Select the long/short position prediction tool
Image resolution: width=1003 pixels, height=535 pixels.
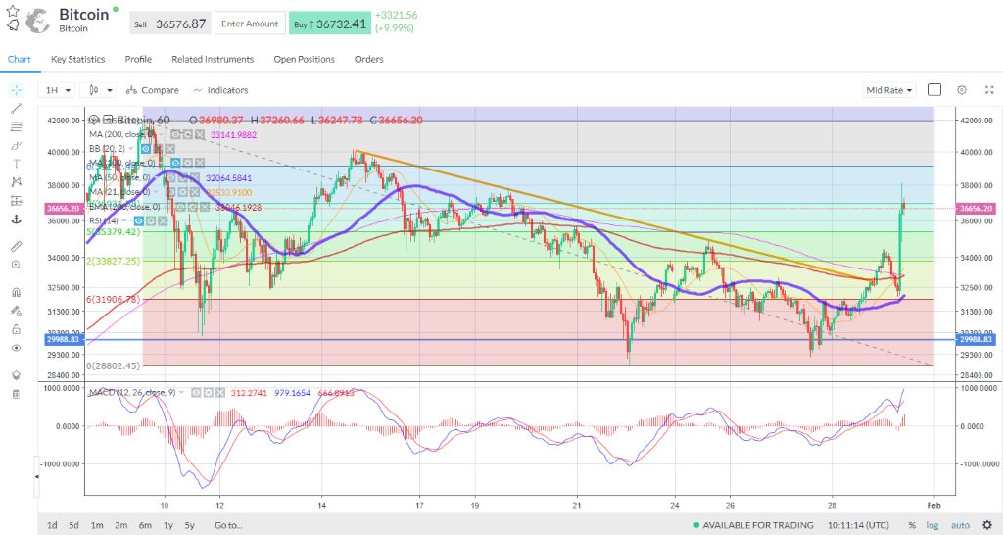(16, 201)
